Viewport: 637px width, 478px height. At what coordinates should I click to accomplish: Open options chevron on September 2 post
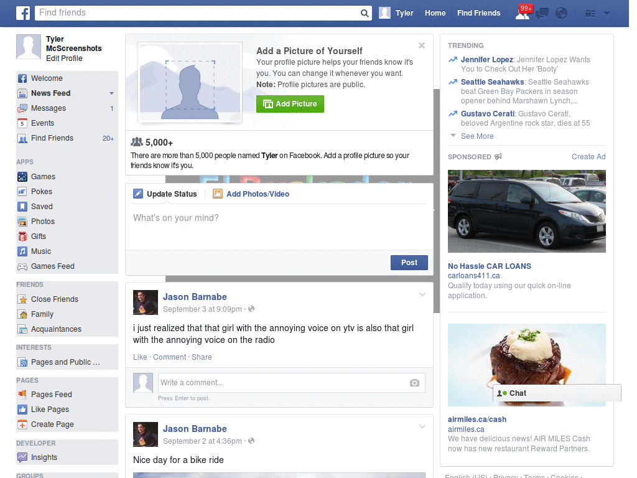coord(422,427)
